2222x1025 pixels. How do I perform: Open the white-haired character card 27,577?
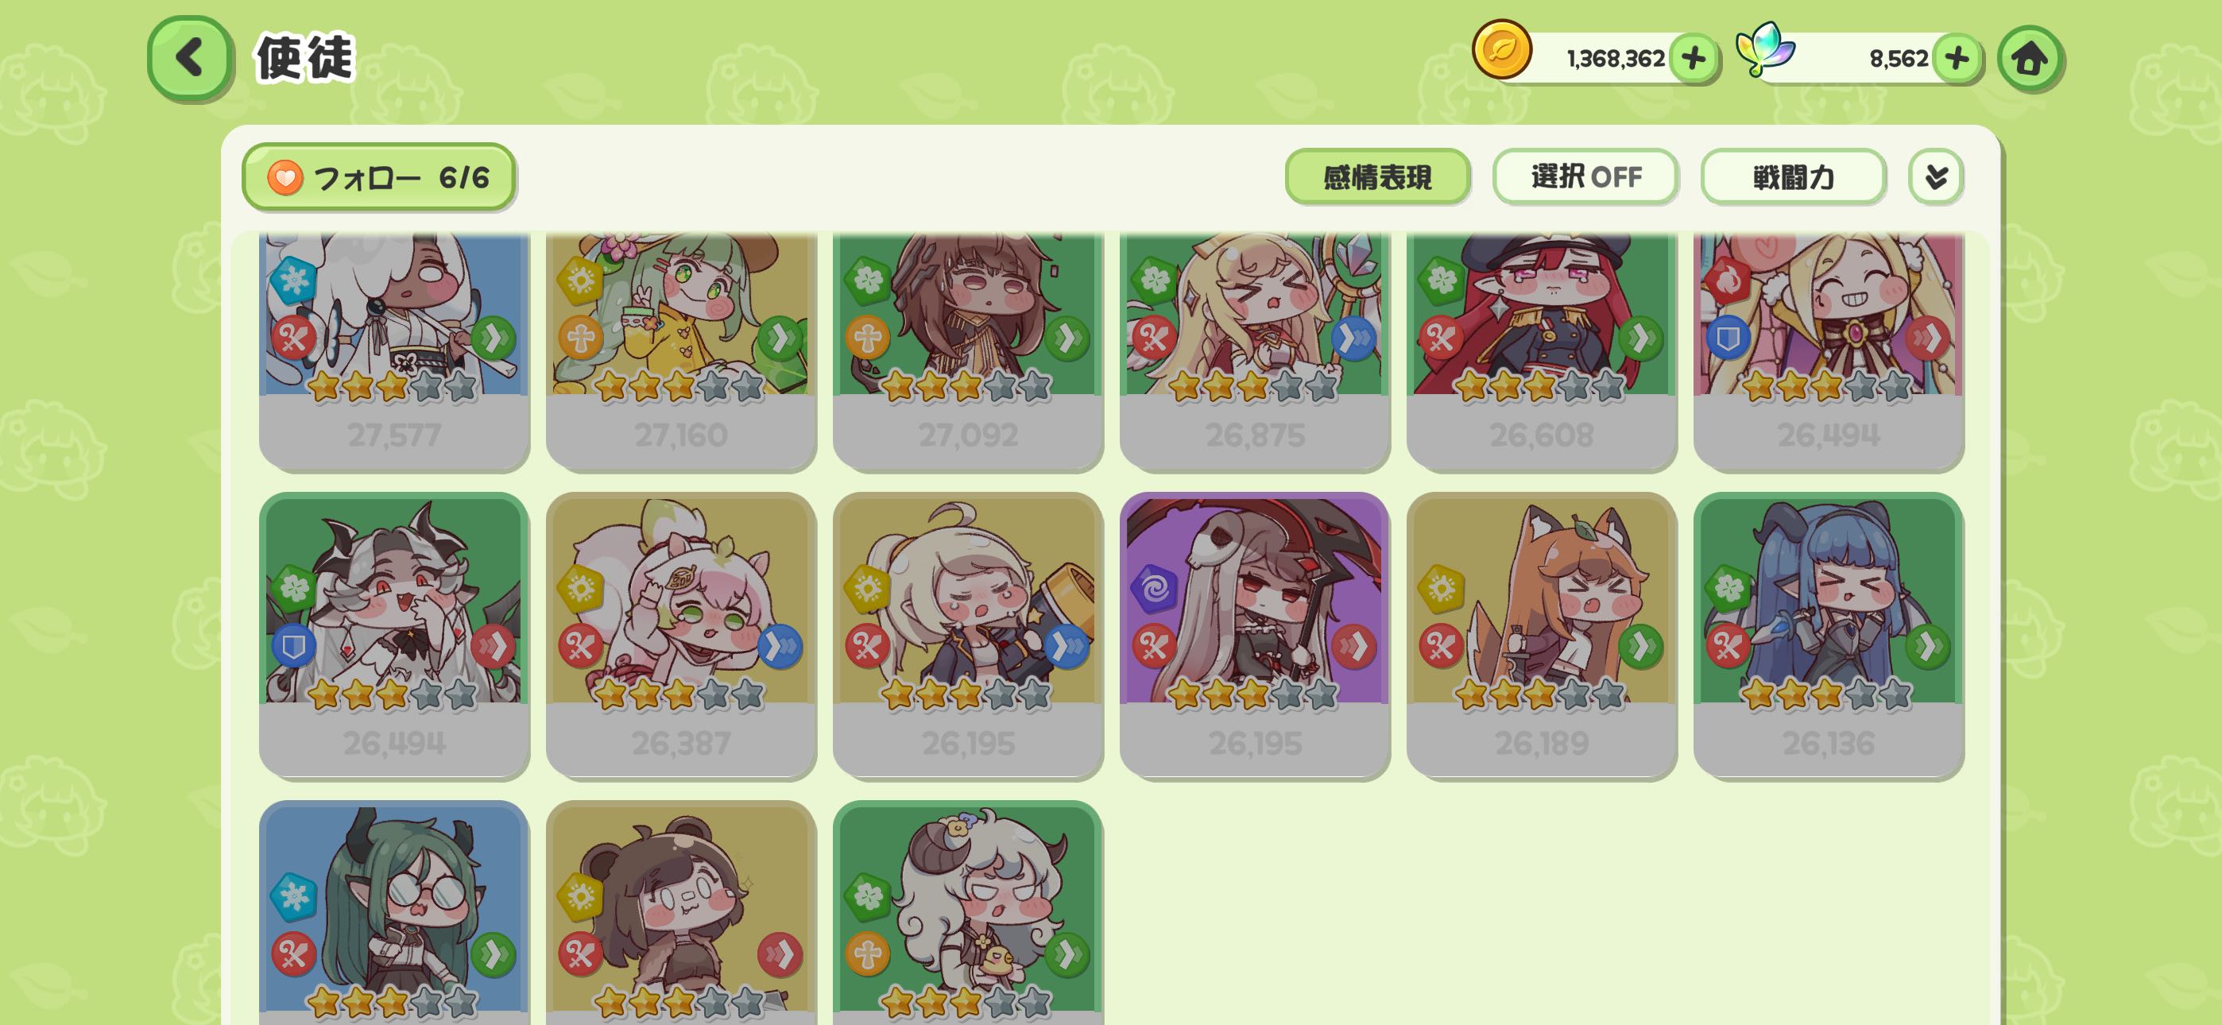(x=394, y=351)
